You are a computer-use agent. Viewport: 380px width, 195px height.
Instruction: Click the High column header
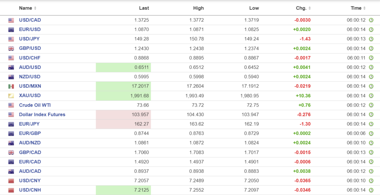click(x=199, y=8)
